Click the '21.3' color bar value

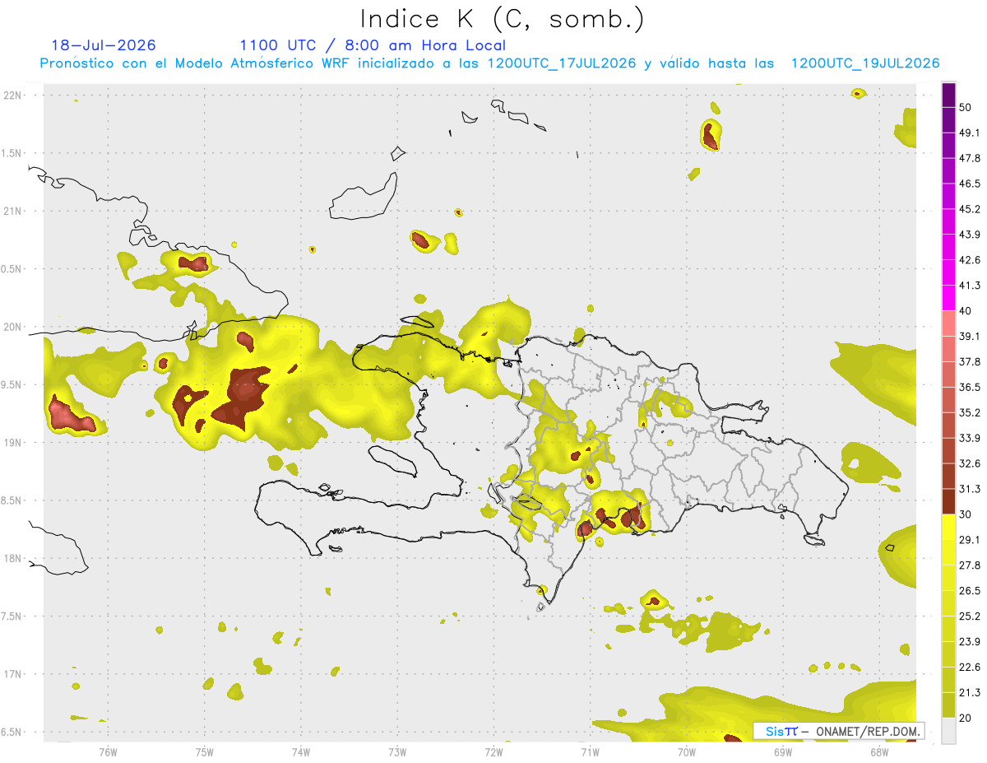point(971,692)
